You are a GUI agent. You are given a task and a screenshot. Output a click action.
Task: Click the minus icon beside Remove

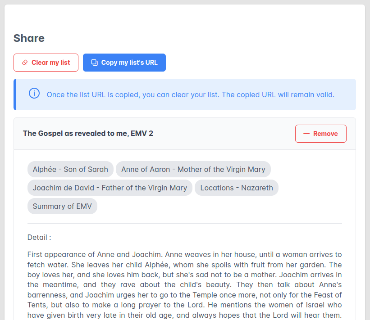pos(306,134)
